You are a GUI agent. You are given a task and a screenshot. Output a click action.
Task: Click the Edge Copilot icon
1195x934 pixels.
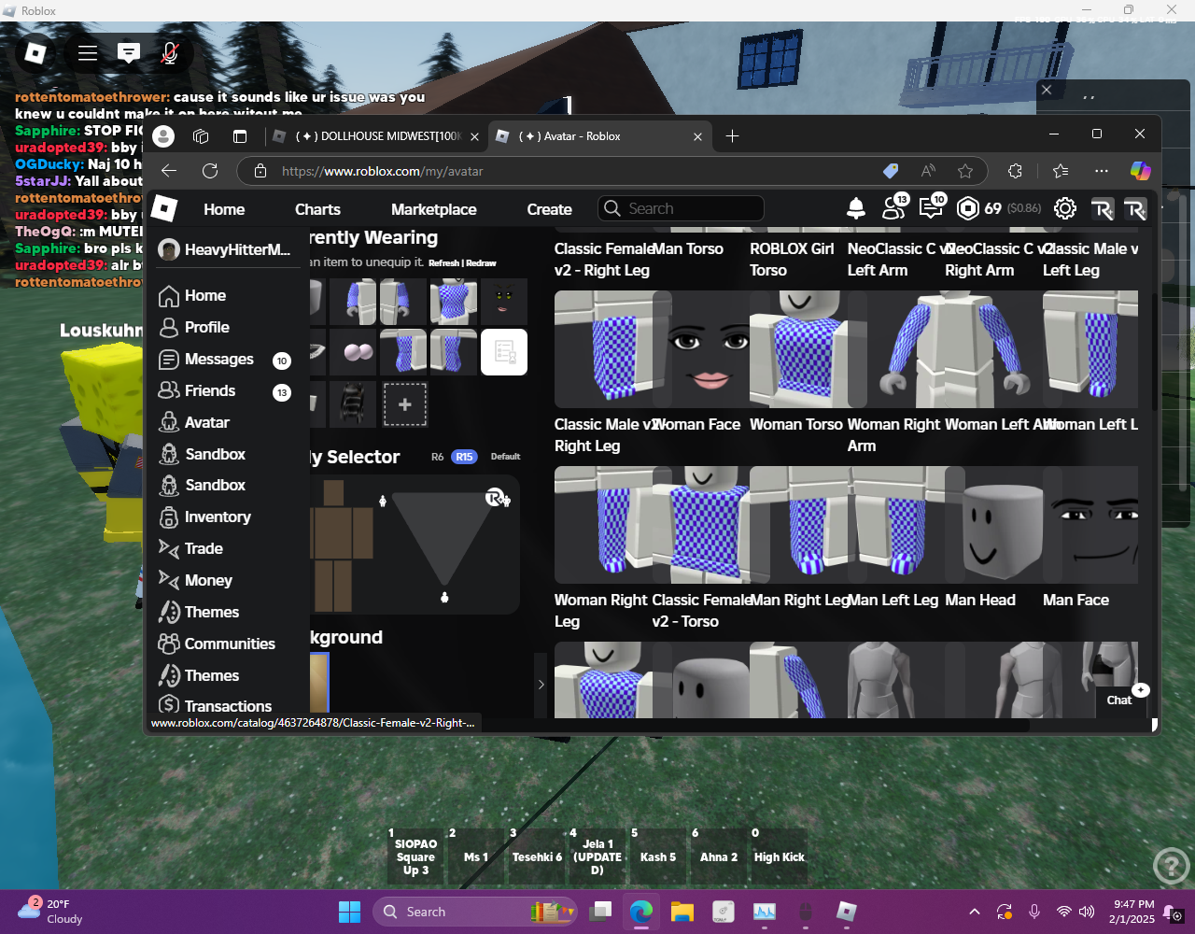tap(1140, 171)
